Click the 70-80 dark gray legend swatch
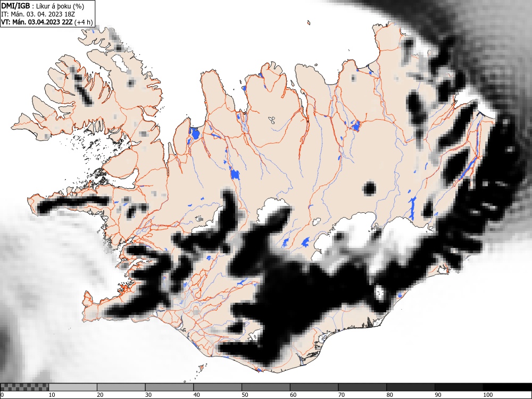This screenshot has width=532, height=399. point(362,387)
